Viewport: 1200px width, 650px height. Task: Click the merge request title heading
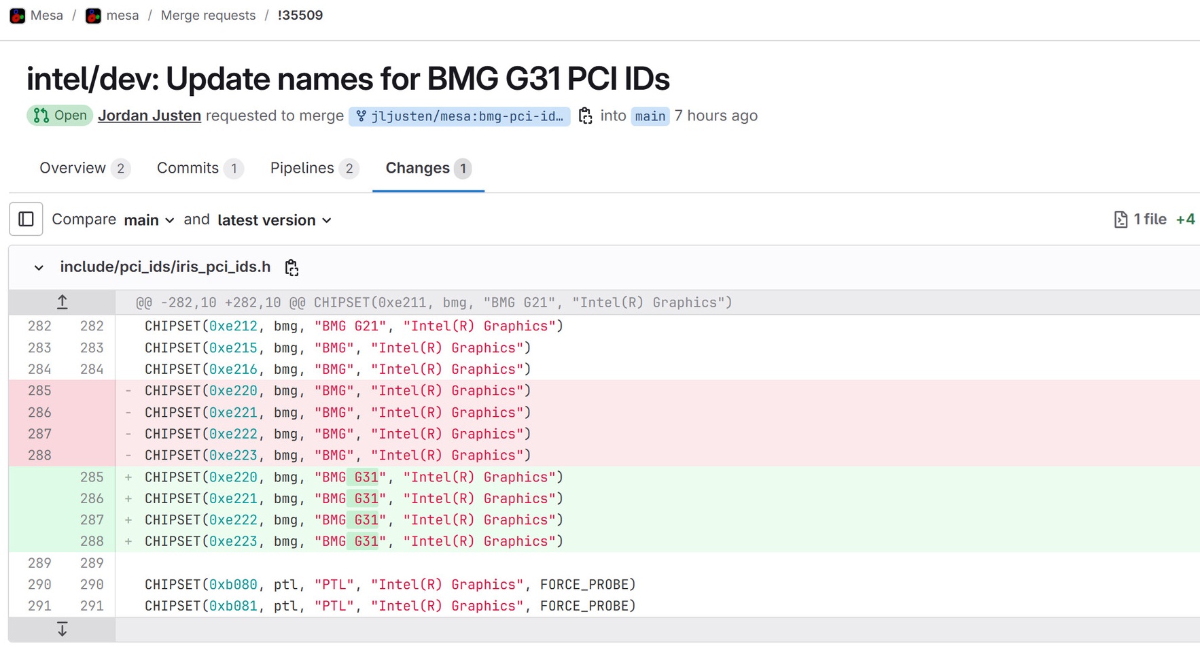tap(348, 79)
